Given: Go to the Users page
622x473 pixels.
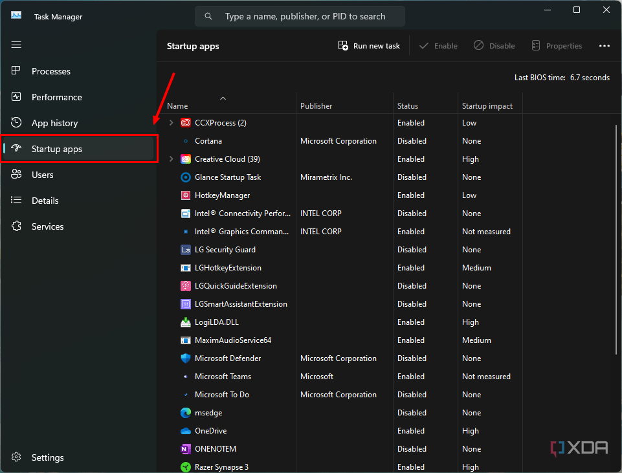Looking at the screenshot, I should click(78, 175).
